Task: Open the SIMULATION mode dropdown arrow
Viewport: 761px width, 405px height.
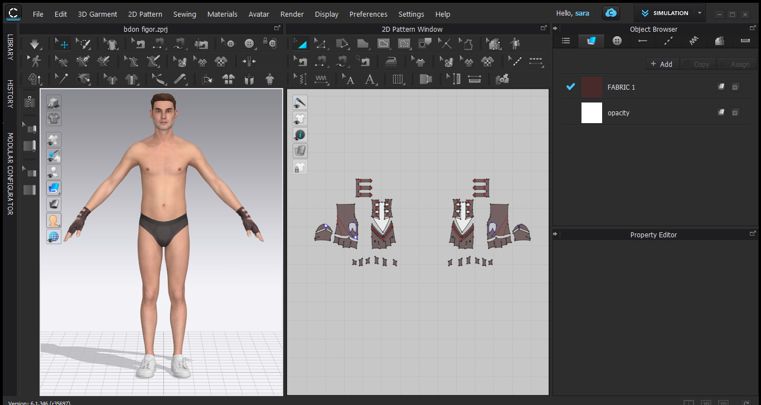Action: 700,13
